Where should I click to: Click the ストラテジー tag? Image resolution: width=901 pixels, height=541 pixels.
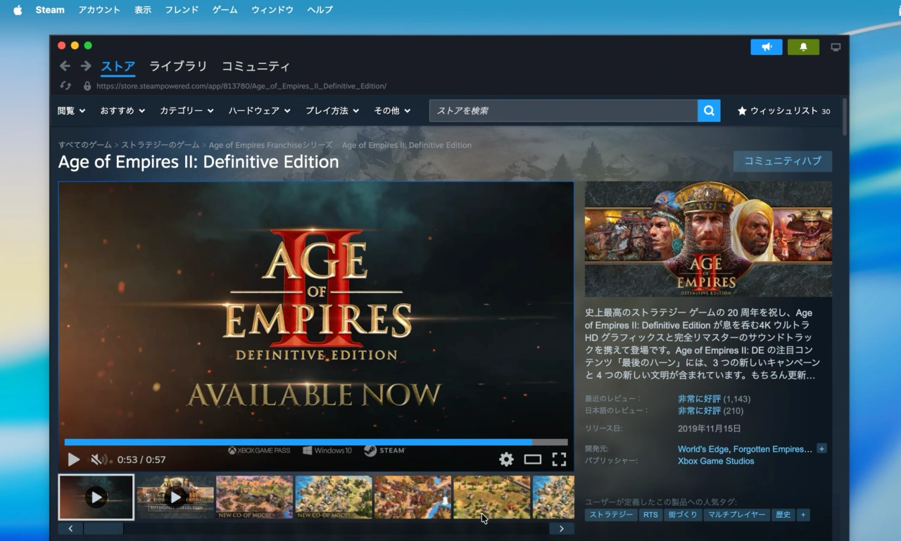point(611,515)
